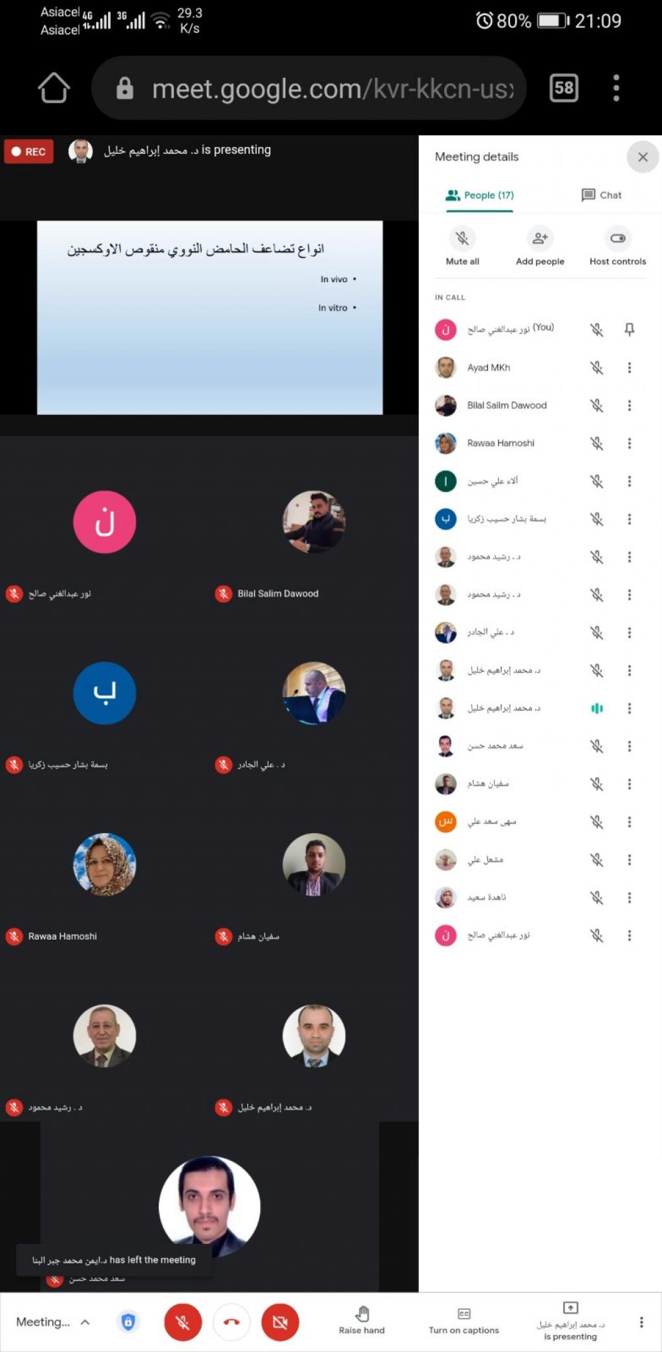This screenshot has height=1352, width=662.
Task: Open browser tab switcher showing 58
Action: tap(564, 88)
